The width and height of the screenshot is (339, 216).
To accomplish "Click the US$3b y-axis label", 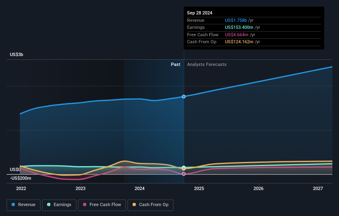I will click(x=17, y=54).
